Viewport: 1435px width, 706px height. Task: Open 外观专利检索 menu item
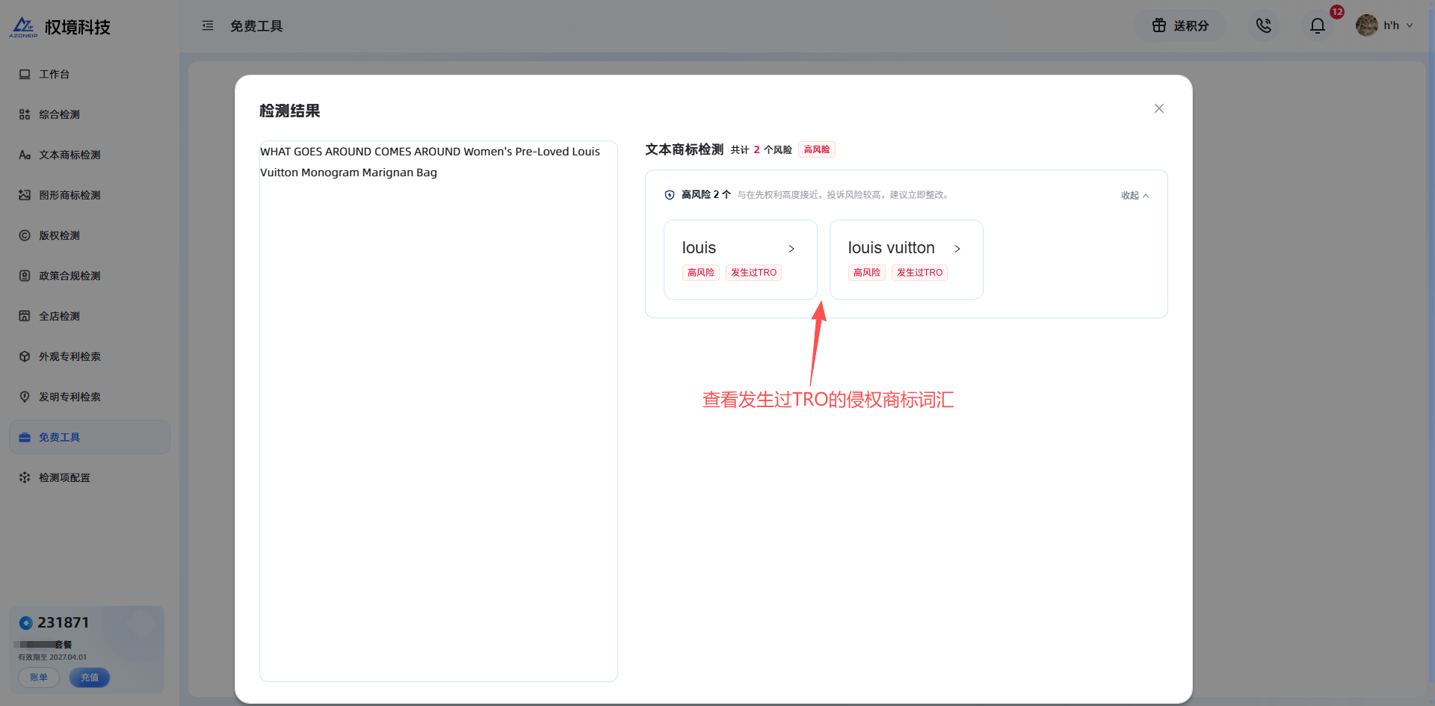[90, 356]
